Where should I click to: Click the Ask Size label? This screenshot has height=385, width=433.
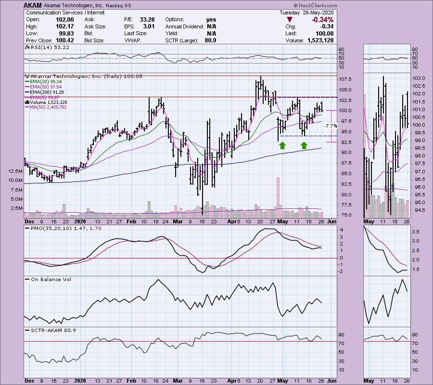(x=95, y=26)
